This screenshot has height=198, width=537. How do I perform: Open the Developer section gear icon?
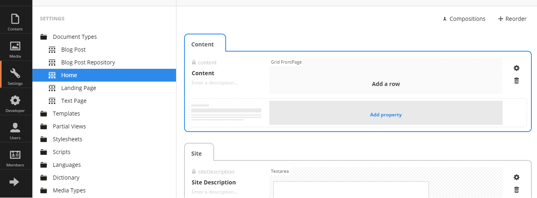pyautogui.click(x=15, y=100)
